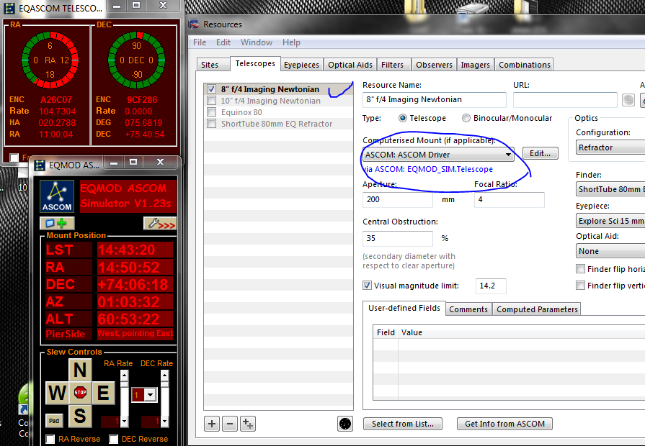Click the EQASCOM Telescope window title icon
645x446 pixels.
point(9,8)
